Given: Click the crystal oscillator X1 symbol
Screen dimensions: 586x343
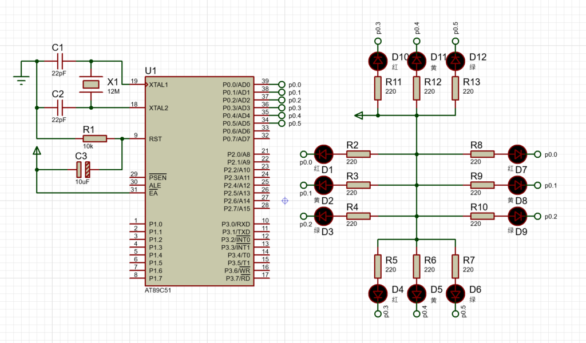Looking at the screenshot, I should tap(91, 84).
